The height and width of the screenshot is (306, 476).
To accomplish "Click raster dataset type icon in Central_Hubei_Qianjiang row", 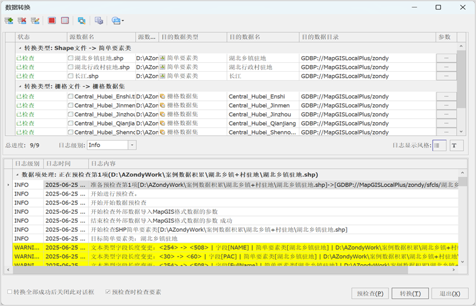I will (162, 123).
